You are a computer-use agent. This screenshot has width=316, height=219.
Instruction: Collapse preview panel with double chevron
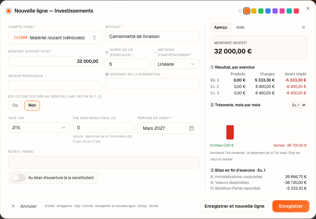pyautogui.click(x=303, y=27)
